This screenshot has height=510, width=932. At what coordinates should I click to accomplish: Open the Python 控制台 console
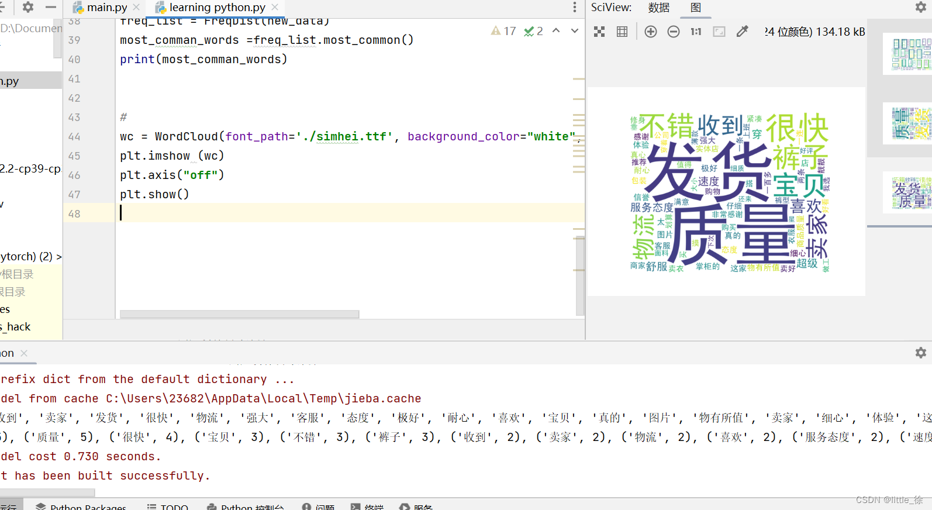pos(246,506)
